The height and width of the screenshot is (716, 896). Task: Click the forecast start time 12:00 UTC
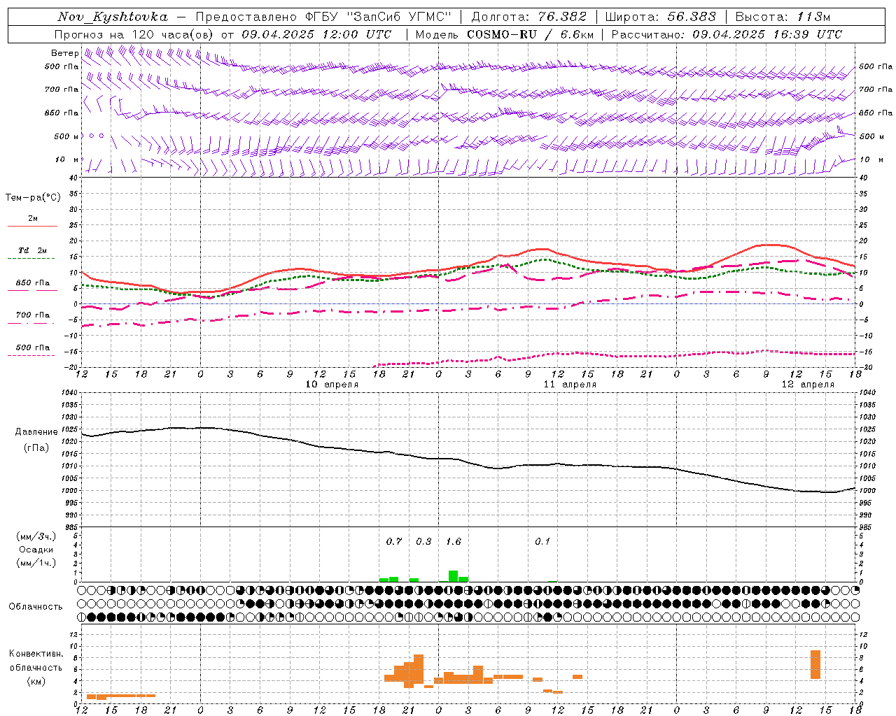(x=357, y=34)
